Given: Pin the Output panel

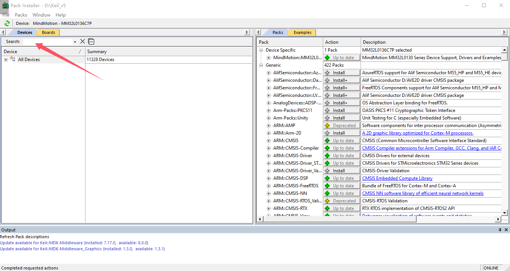Looking at the screenshot, I should [x=499, y=230].
